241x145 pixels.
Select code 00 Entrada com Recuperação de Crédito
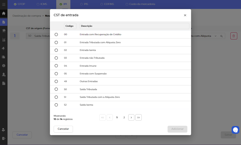click(56, 34)
